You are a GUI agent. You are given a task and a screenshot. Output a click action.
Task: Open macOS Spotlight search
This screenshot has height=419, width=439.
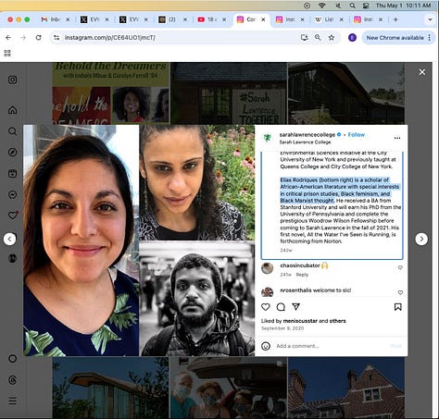(x=352, y=6)
